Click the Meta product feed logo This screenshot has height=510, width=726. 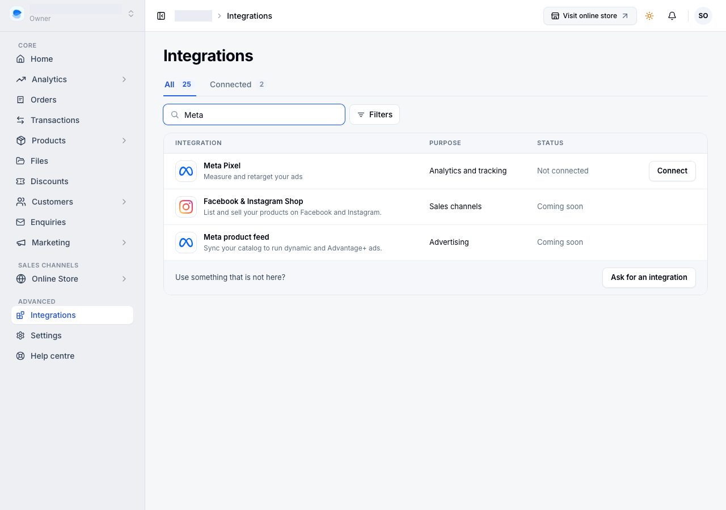186,243
